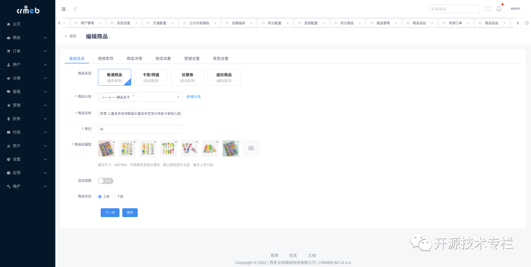Viewport: 531px width, 267px height.
Task: Remove the 精品发卡 category tag
Action: (x=134, y=96)
